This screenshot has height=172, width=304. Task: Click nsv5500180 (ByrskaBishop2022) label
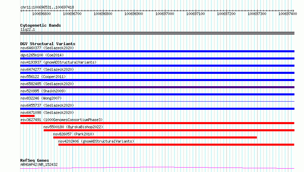coord(73,127)
